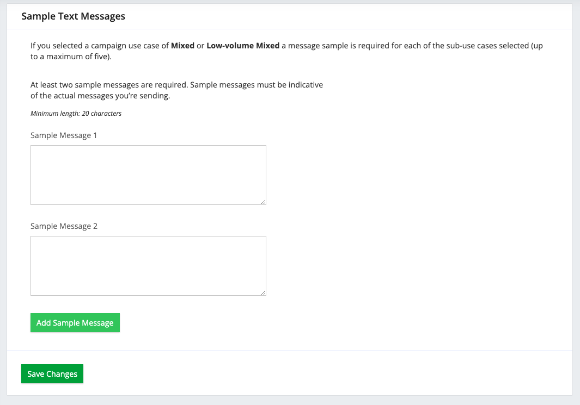Click the resize grip on Sample Message 2
Image resolution: width=580 pixels, height=405 pixels.
(x=263, y=292)
